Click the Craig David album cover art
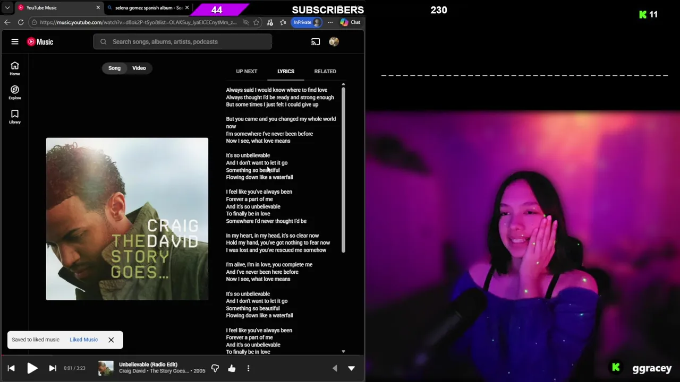Image resolution: width=680 pixels, height=382 pixels. tap(127, 219)
